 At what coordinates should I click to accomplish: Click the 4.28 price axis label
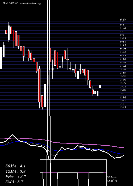(123, 52)
